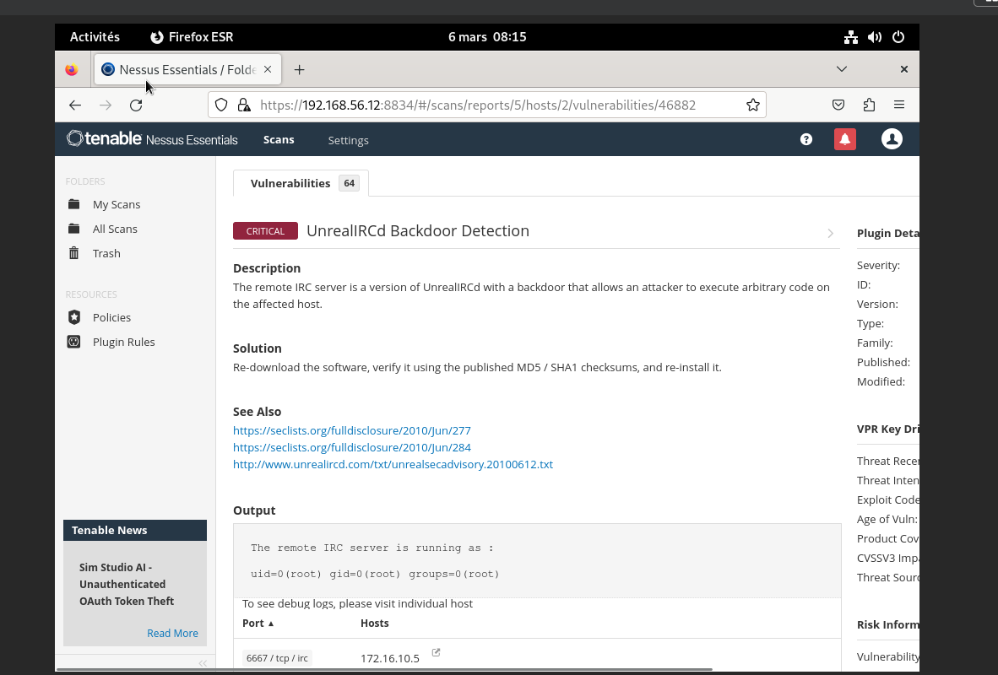Open Firefox hamburger application menu
The height and width of the screenshot is (675, 998).
tap(898, 105)
